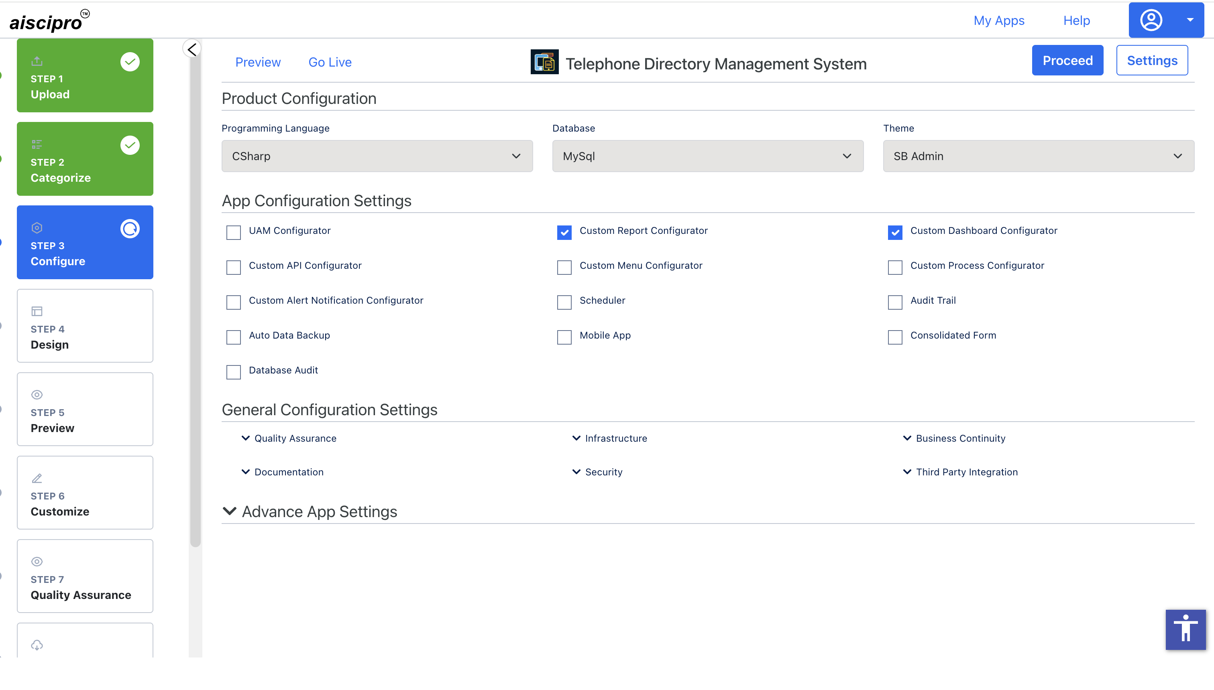This screenshot has height=690, width=1214.
Task: Click the Step 7 Quality Assurance eye icon
Action: [37, 562]
